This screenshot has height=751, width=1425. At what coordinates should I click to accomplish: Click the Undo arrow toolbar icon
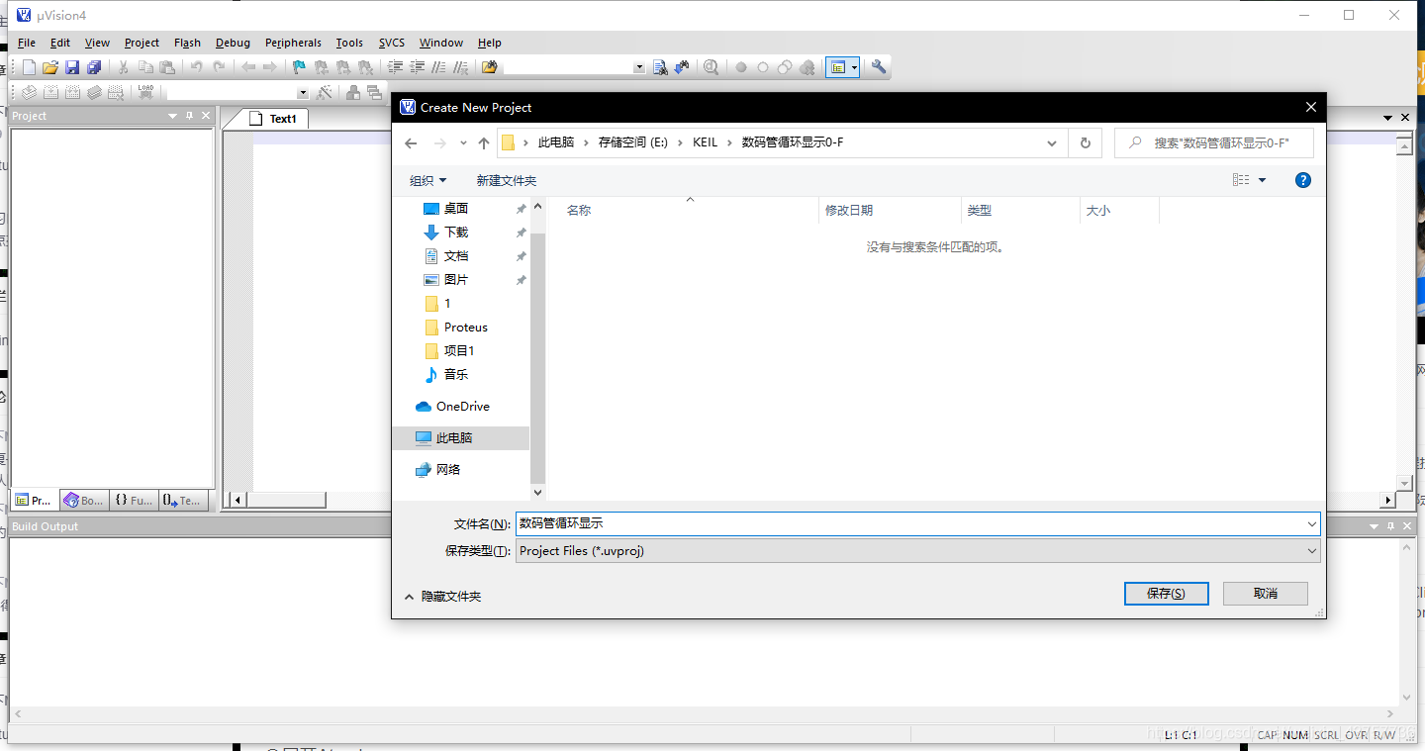(x=197, y=67)
